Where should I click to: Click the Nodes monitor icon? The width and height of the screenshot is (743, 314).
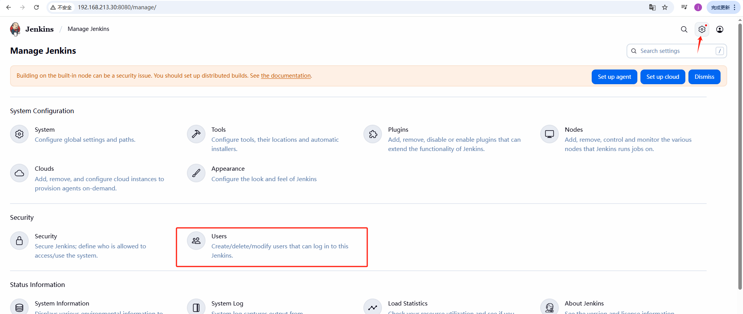(x=550, y=134)
